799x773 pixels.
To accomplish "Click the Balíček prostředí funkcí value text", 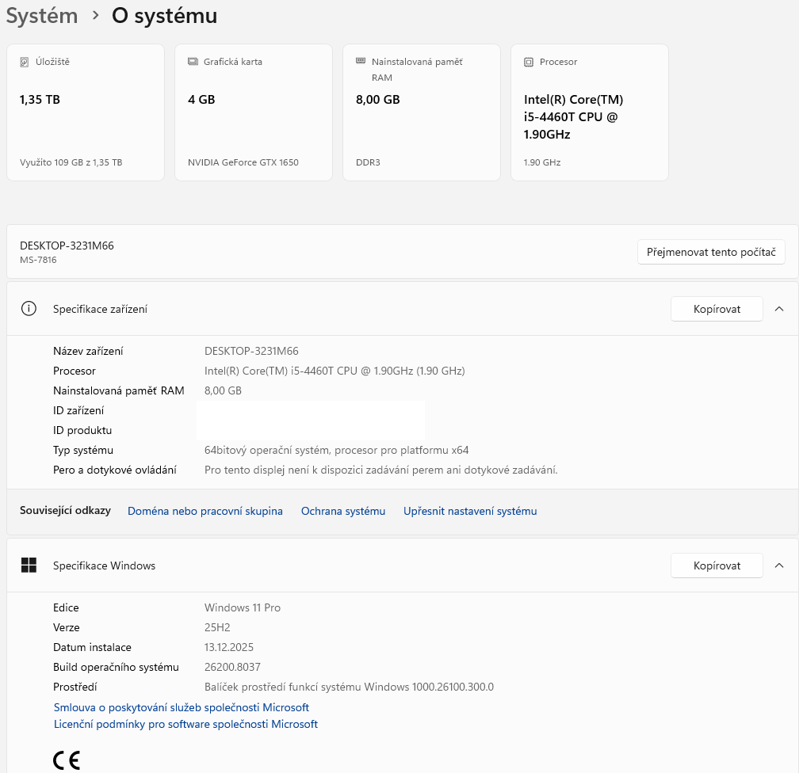I will click(x=349, y=687).
